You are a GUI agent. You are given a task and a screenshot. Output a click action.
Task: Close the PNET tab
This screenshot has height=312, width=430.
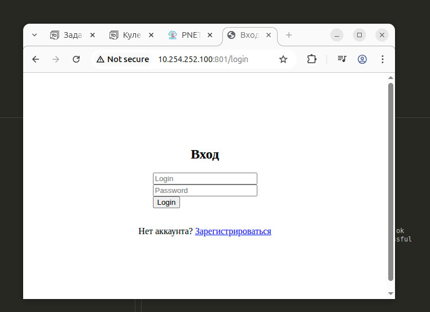[210, 35]
